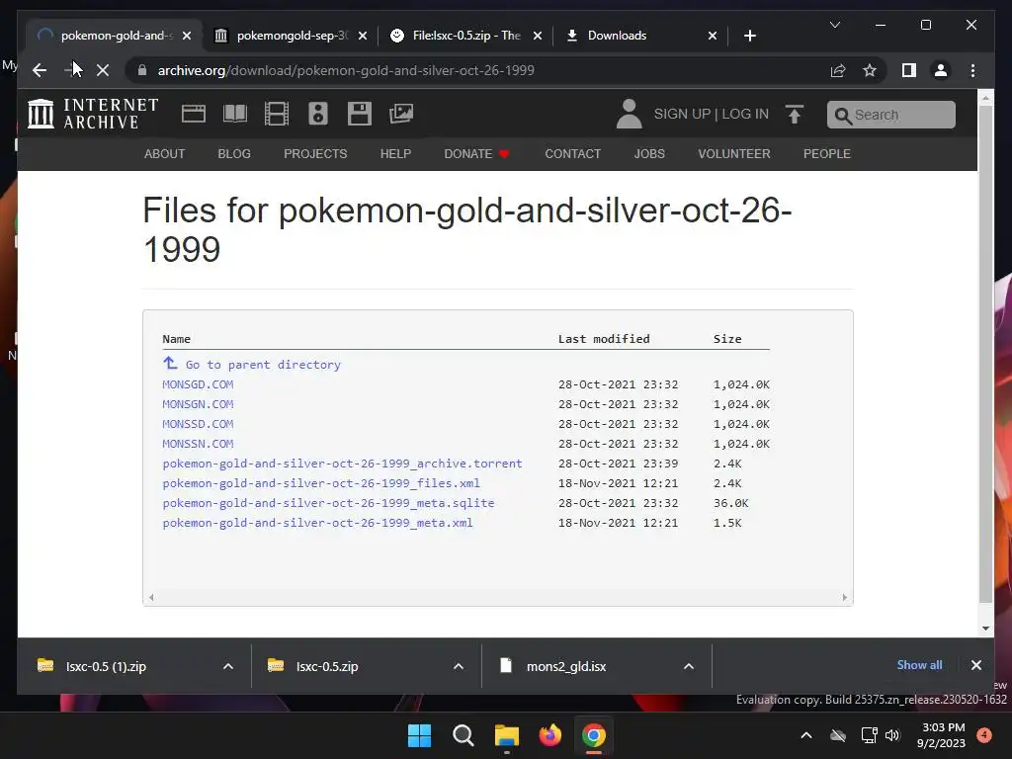Open the Video film-strip icon

pyautogui.click(x=277, y=114)
